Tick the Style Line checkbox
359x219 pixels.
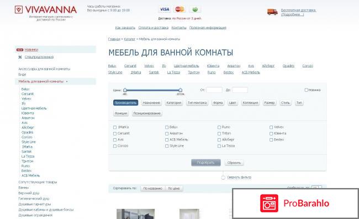(167, 146)
